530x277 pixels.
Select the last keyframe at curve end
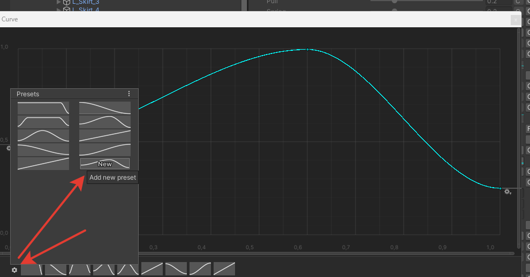pos(500,188)
